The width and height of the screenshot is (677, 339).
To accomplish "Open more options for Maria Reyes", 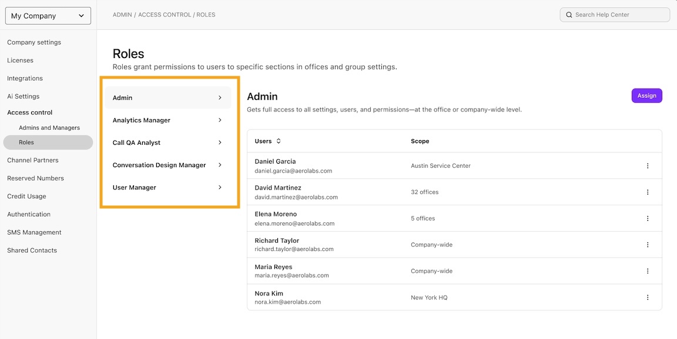I will point(648,271).
